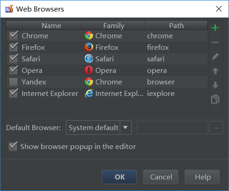229x191 pixels.
Task: Click the default browser path field
Action: tap(172, 128)
